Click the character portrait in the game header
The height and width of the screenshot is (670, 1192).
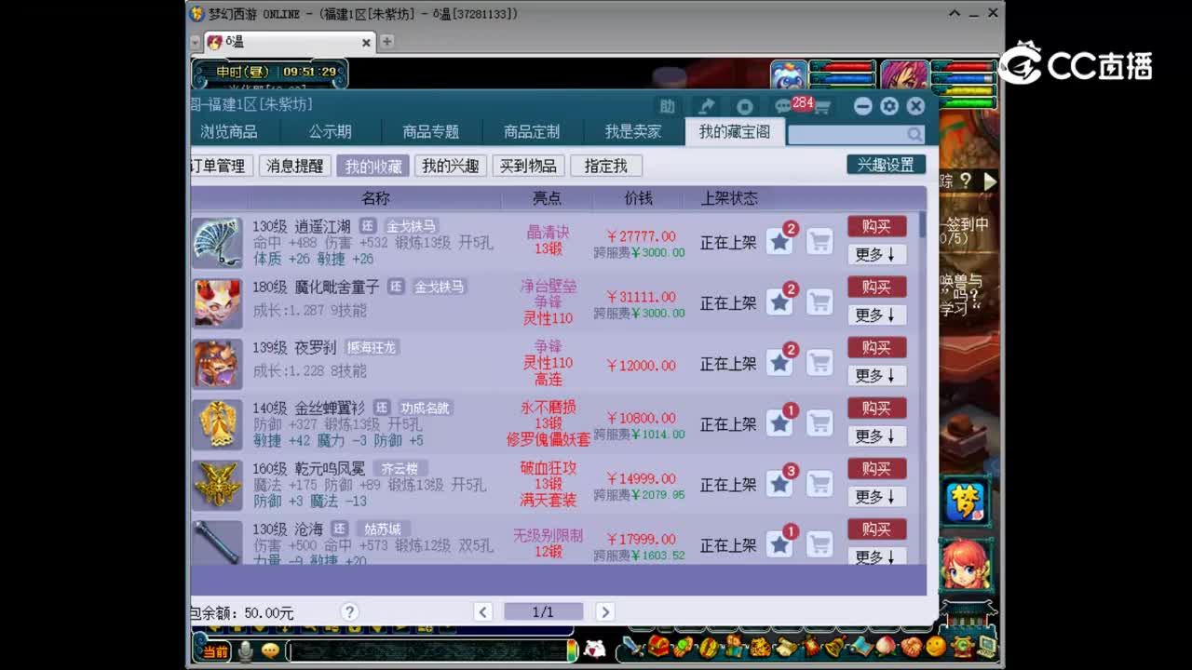click(904, 76)
